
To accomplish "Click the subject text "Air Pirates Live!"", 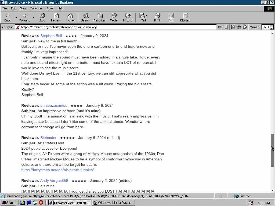I will (51, 143).
